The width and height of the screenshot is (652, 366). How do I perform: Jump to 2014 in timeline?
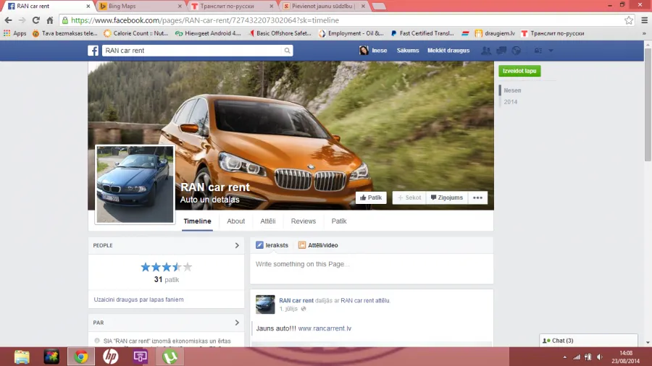click(511, 102)
